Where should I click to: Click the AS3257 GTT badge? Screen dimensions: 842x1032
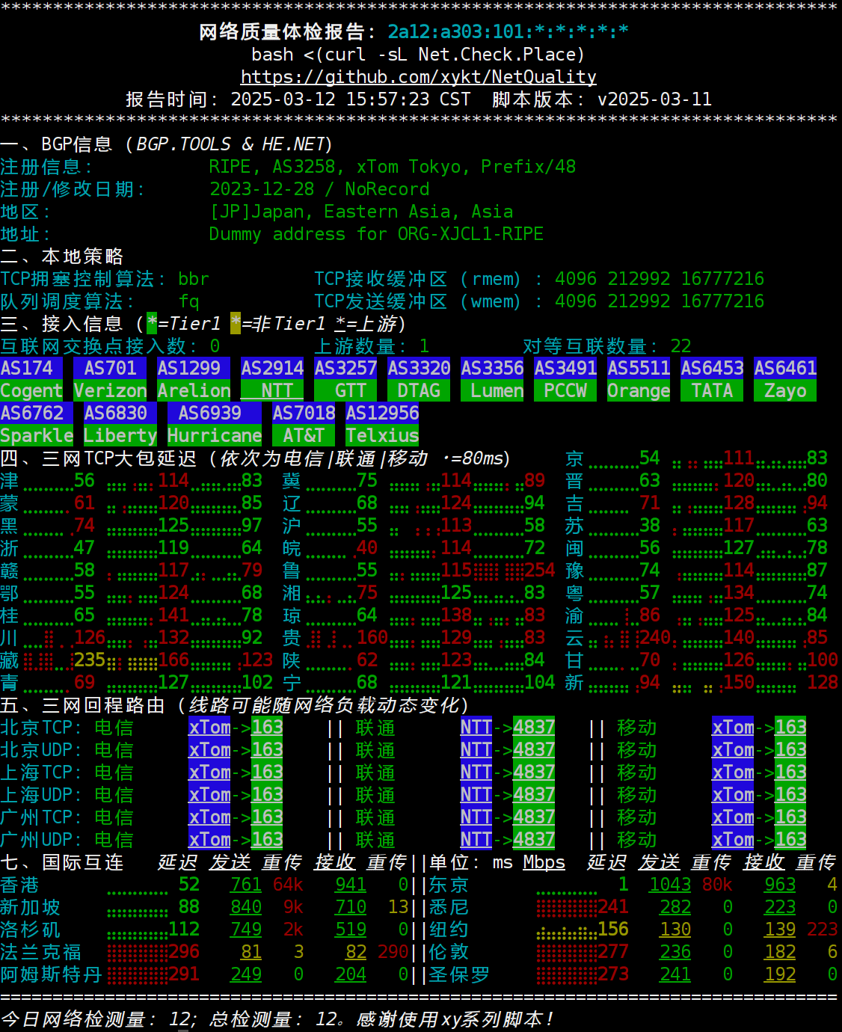click(x=345, y=379)
